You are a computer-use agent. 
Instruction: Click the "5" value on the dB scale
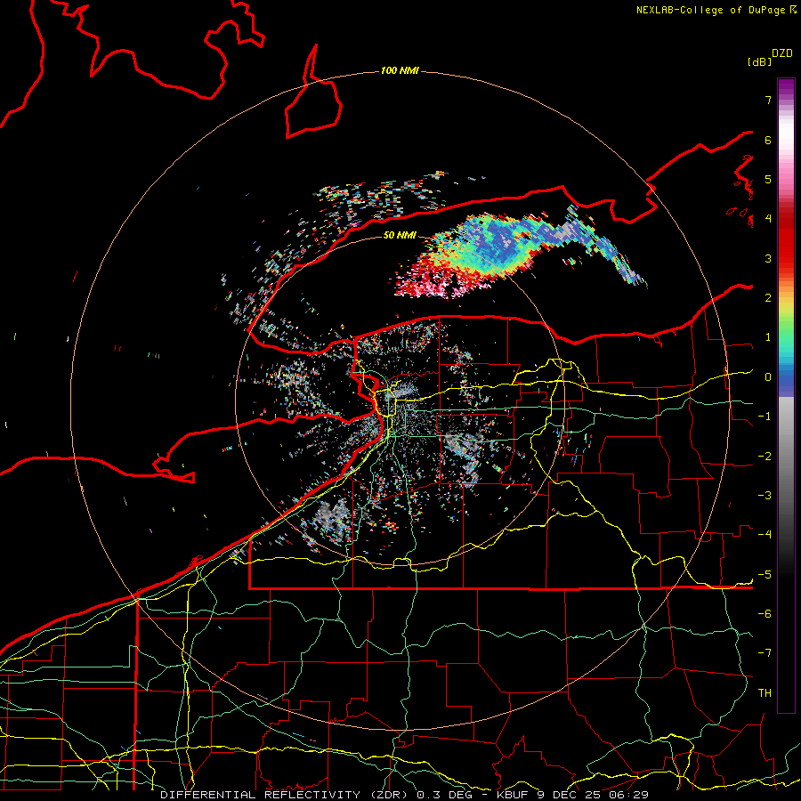(768, 179)
